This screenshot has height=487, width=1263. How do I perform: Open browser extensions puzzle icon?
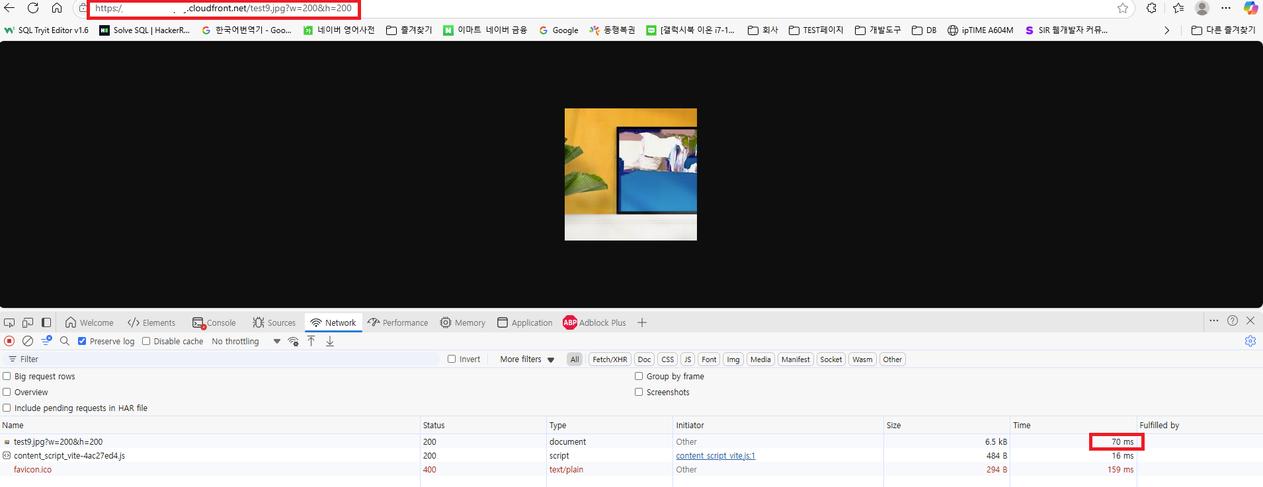[x=1152, y=8]
